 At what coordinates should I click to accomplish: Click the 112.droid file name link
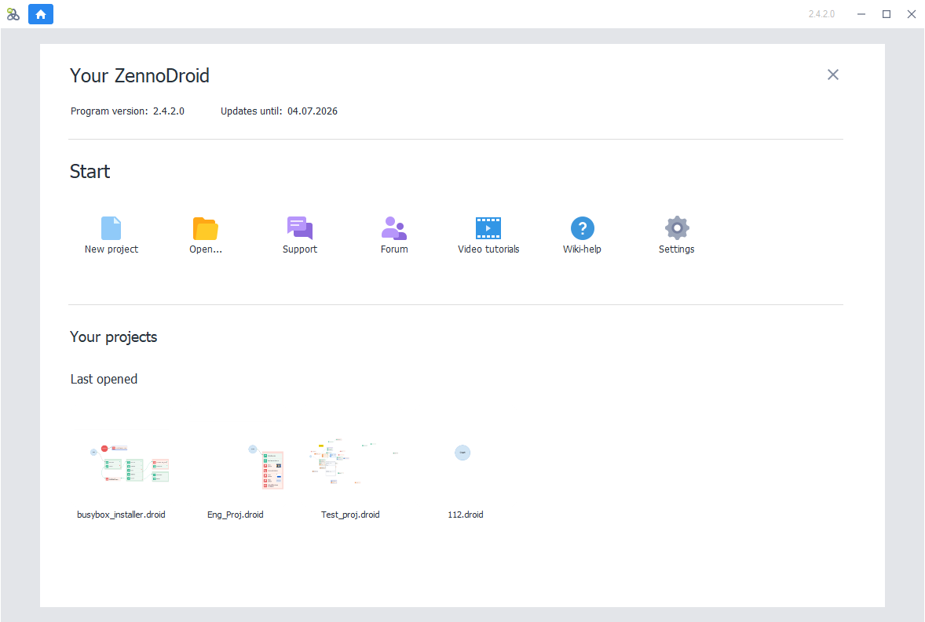[x=465, y=515]
